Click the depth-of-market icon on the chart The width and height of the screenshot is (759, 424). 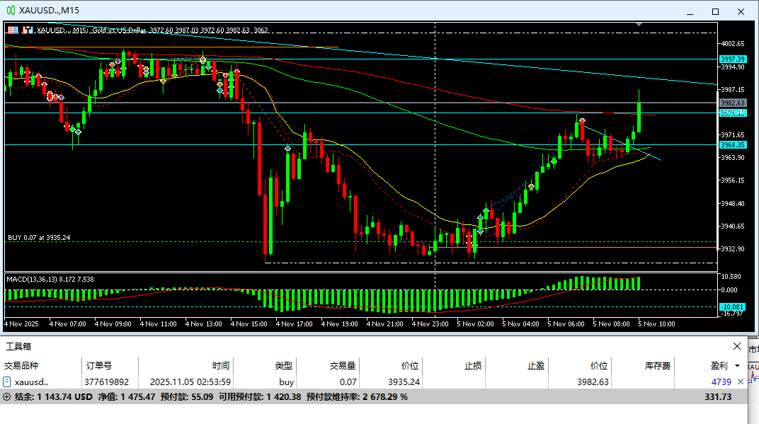pyautogui.click(x=13, y=30)
